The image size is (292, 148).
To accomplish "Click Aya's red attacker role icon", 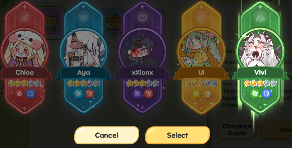I will coord(90,94).
